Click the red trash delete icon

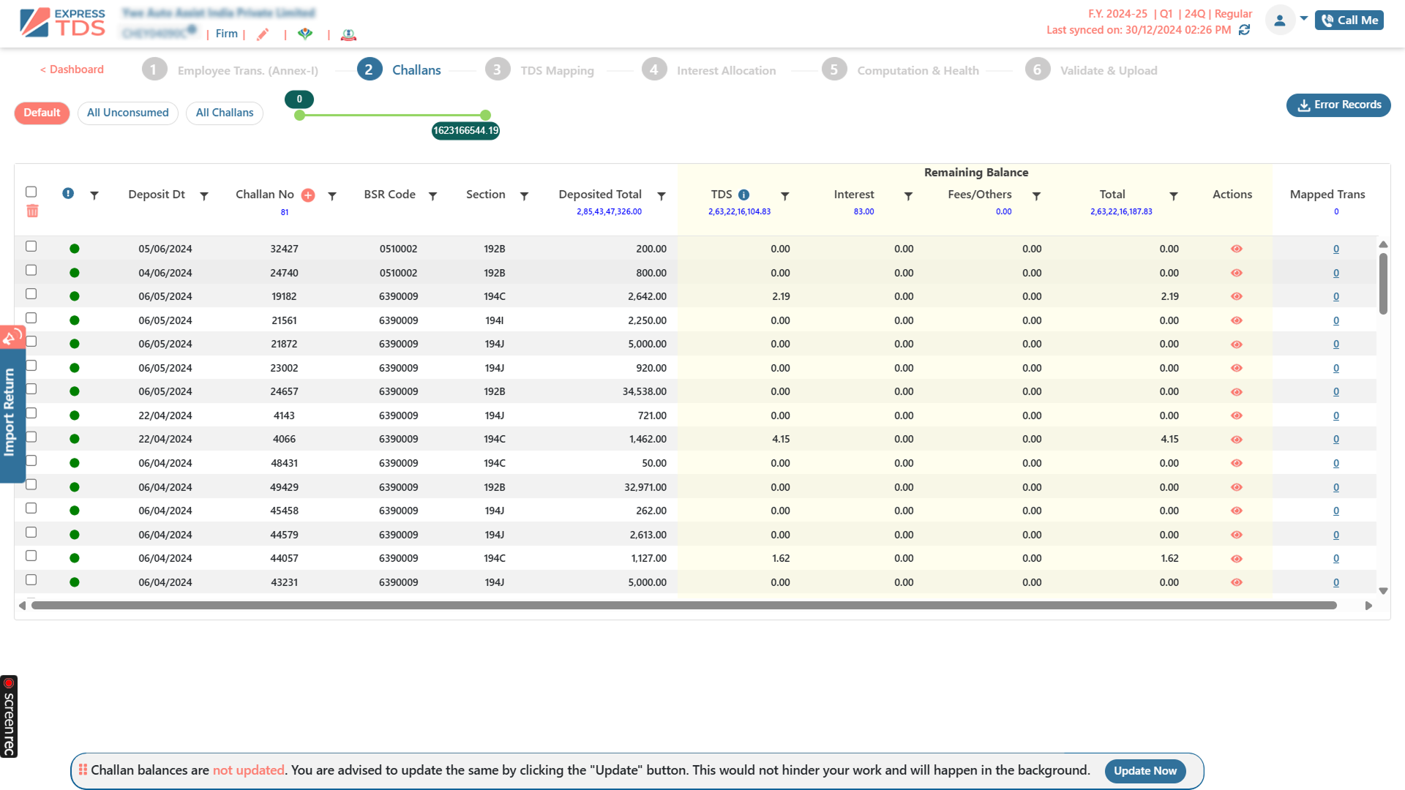[x=32, y=211]
